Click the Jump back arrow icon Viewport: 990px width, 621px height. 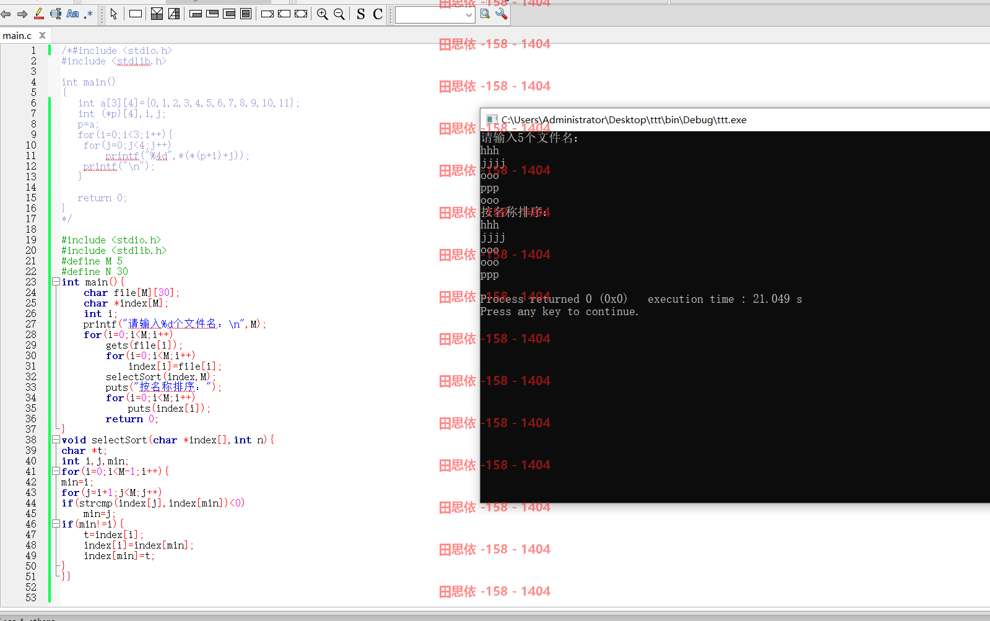(x=6, y=14)
